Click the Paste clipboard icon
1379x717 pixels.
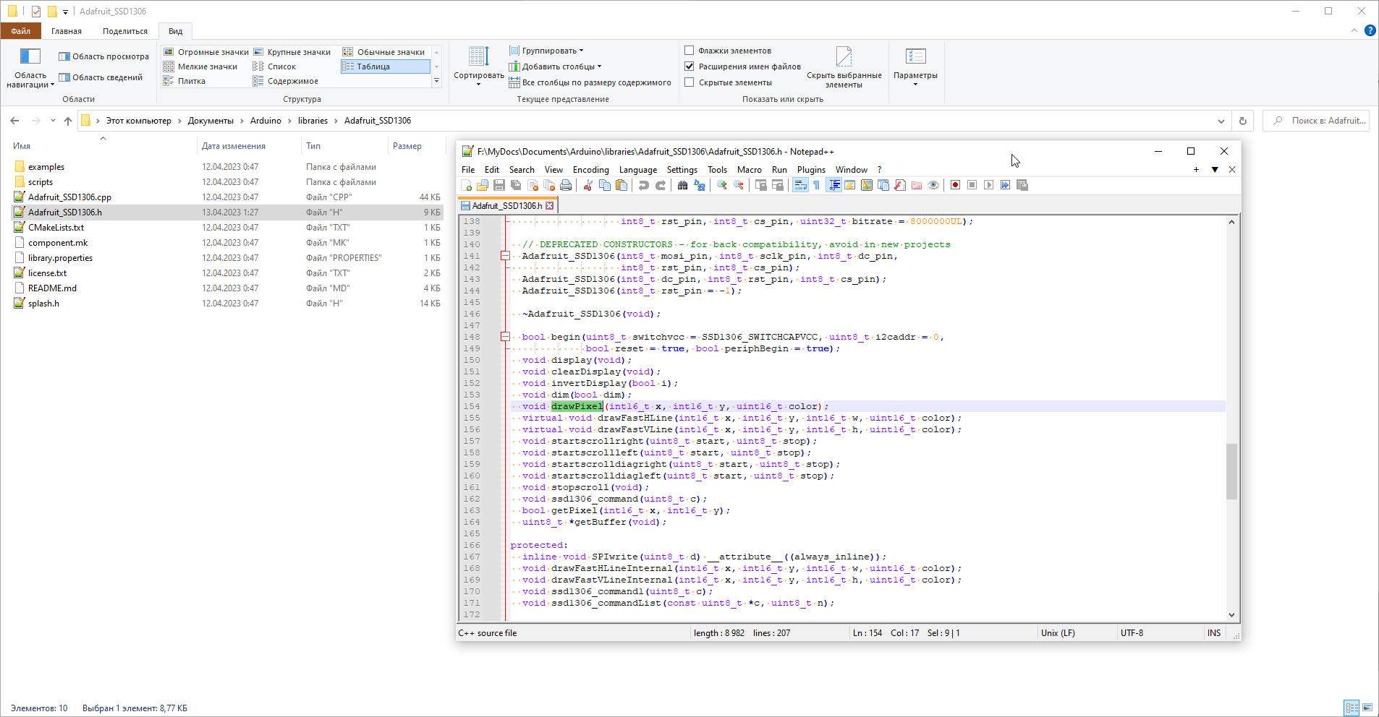coord(621,186)
